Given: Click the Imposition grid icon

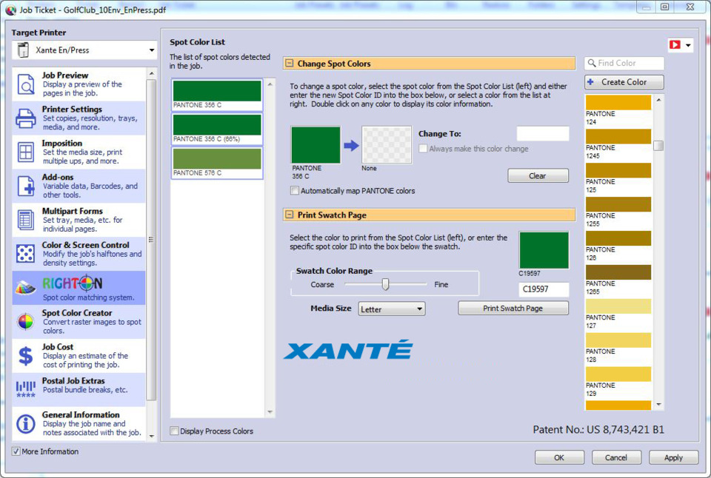Looking at the screenshot, I should click(25, 152).
